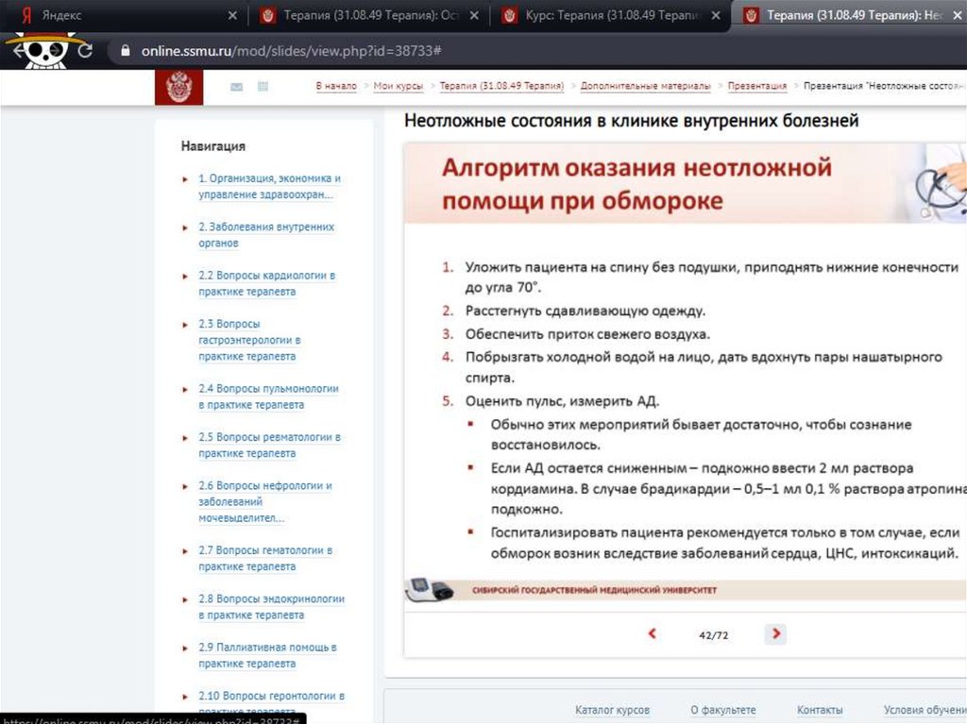Click the Yandex favicon on first tab
Image resolution: width=967 pixels, height=724 pixels.
click(26, 15)
